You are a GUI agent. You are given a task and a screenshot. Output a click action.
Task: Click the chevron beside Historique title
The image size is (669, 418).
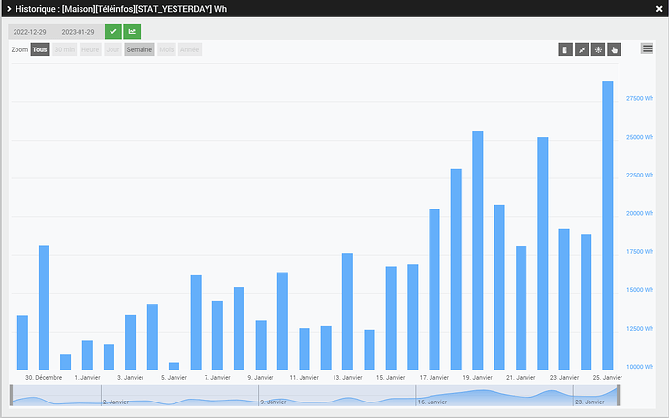(x=9, y=9)
